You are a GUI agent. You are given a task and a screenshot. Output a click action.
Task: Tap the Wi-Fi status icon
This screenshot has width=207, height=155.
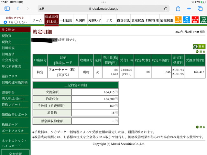tap(193, 2)
